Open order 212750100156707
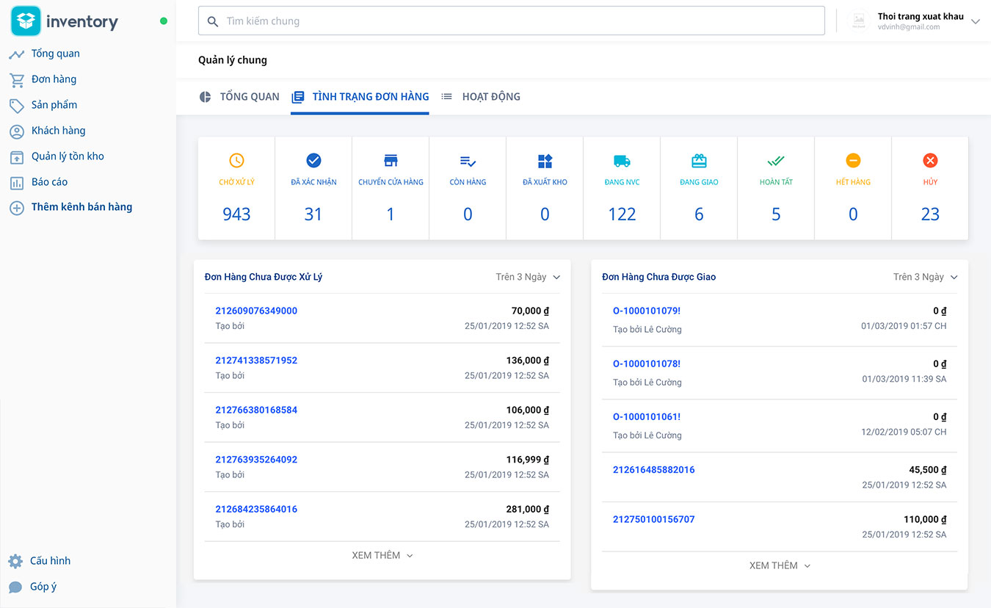Viewport: 991px width, 608px height. (654, 519)
